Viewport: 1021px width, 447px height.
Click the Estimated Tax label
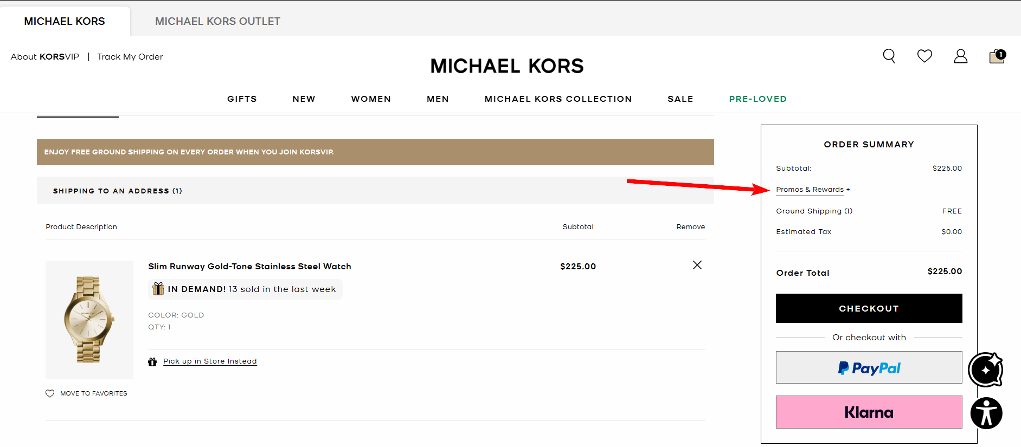pos(804,232)
